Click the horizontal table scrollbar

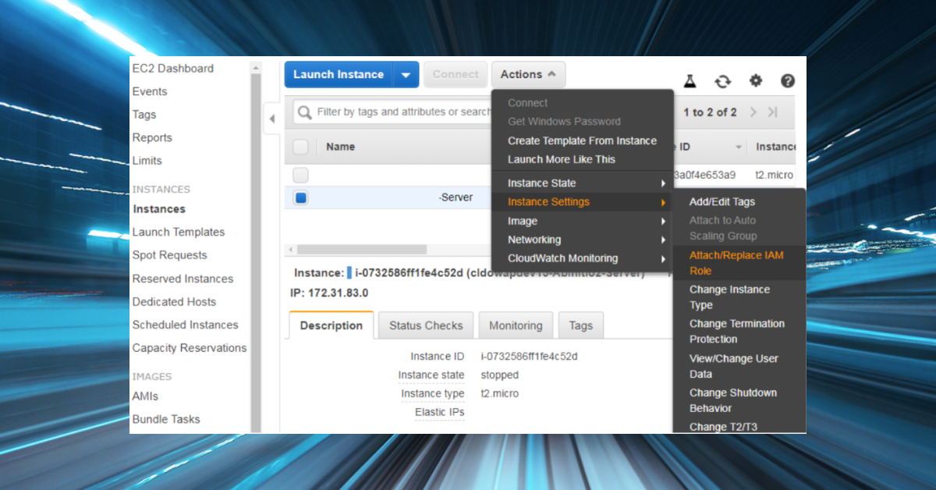[x=361, y=250]
